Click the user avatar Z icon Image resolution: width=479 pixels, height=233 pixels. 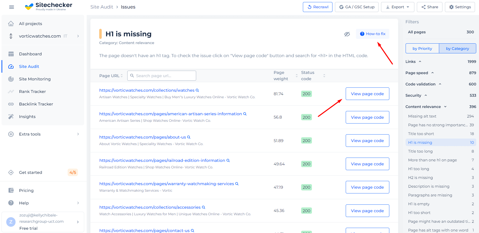pos(11,222)
